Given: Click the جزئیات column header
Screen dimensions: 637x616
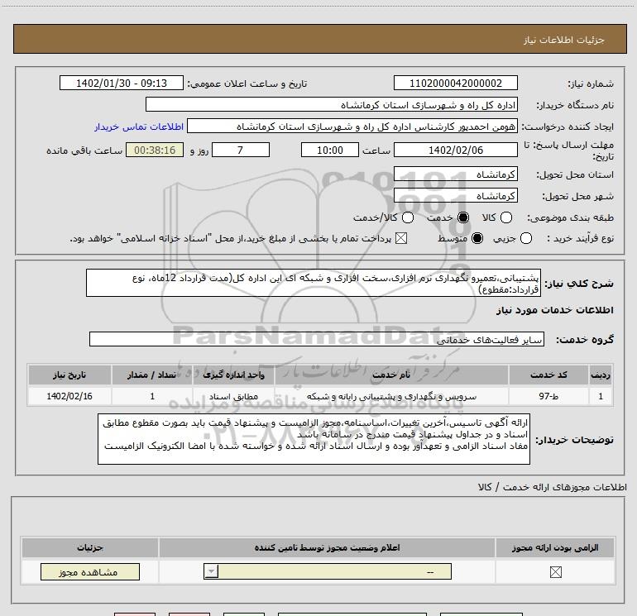Looking at the screenshot, I should tap(90, 547).
